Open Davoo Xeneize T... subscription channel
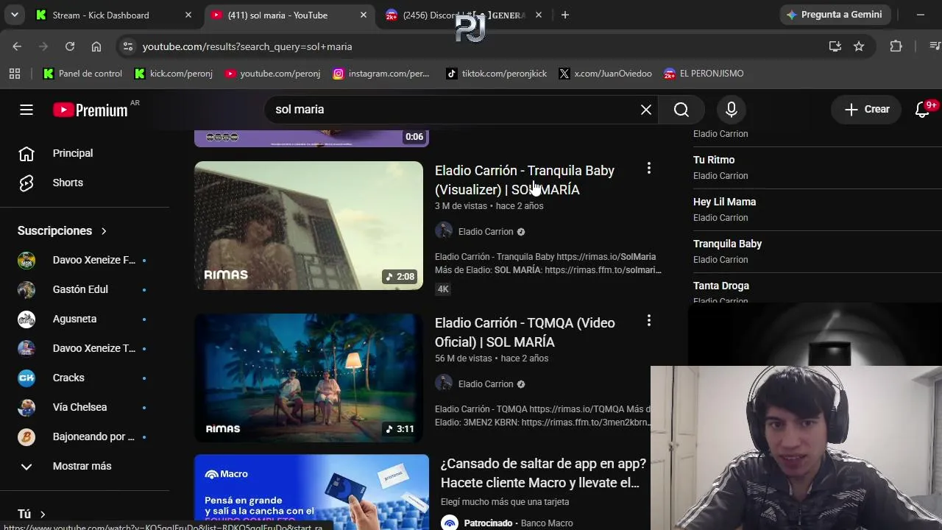This screenshot has height=530, width=942. 85,348
